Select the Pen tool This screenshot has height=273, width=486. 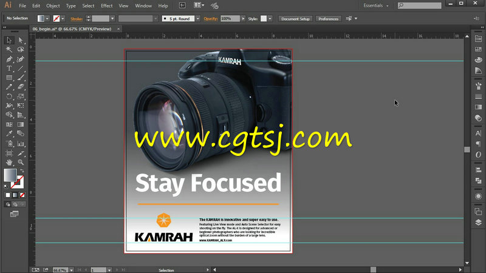click(9, 59)
